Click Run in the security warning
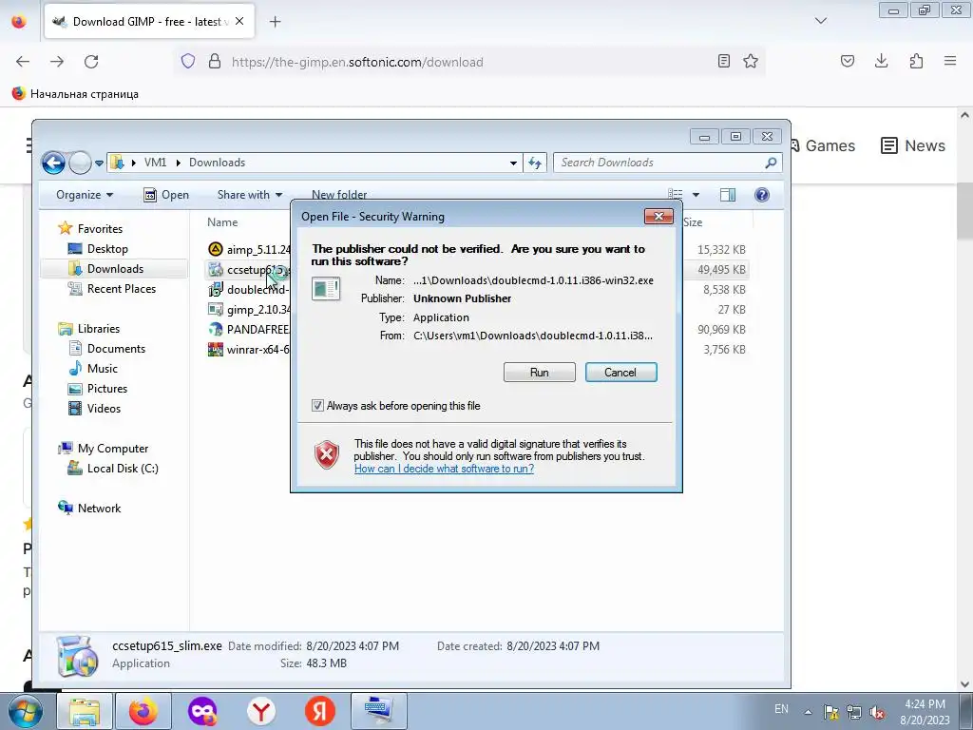Viewport: 973px width, 730px height. pos(540,372)
